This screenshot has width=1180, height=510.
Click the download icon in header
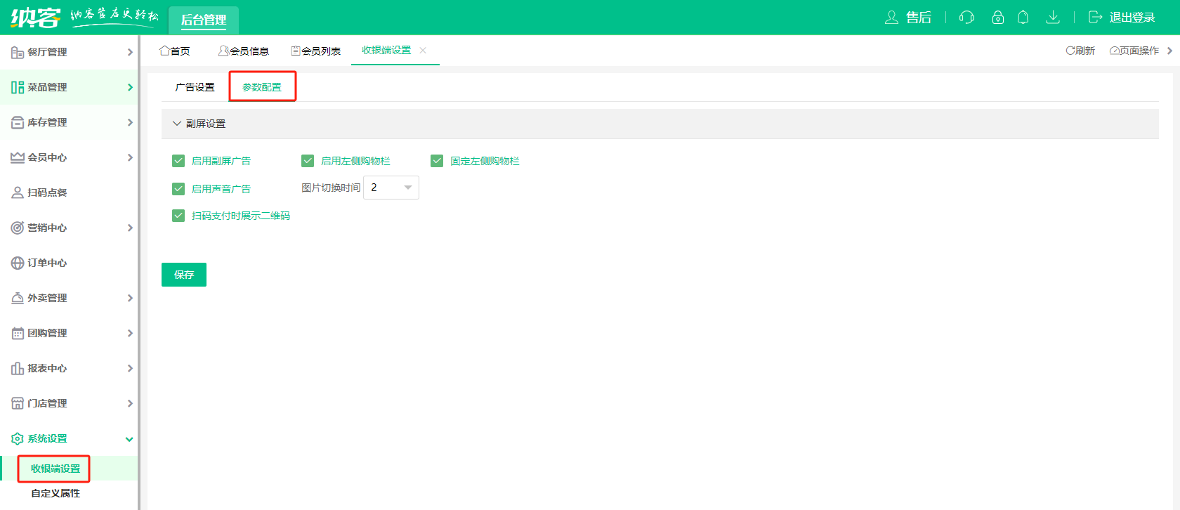coord(1052,18)
